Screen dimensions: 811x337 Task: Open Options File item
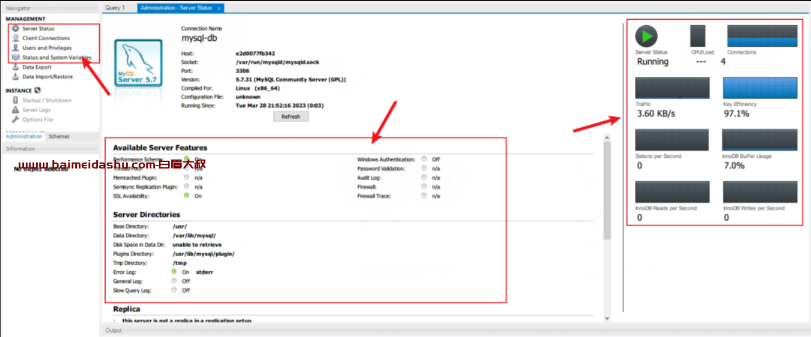click(x=38, y=119)
